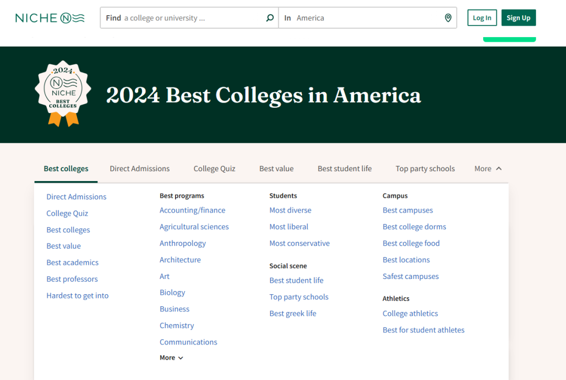Image resolution: width=566 pixels, height=380 pixels.
Task: Select the Business program link
Action: click(175, 309)
